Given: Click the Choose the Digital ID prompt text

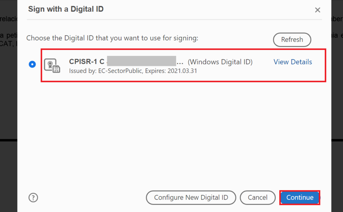Looking at the screenshot, I should pos(112,38).
